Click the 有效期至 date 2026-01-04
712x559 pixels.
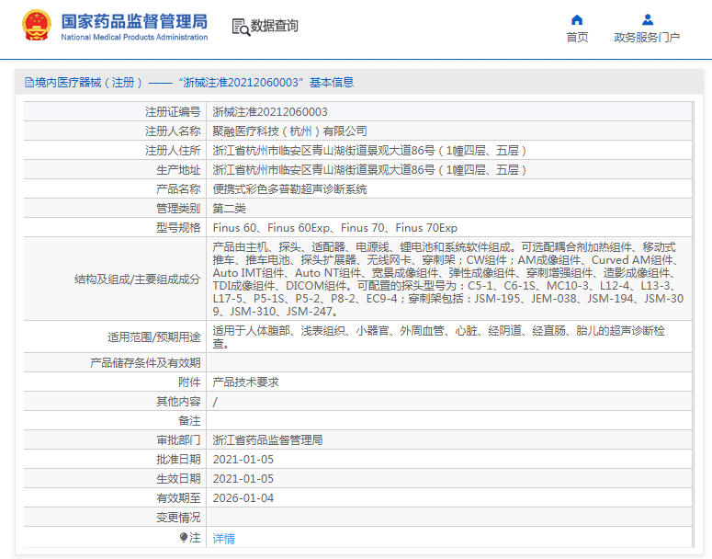click(243, 498)
